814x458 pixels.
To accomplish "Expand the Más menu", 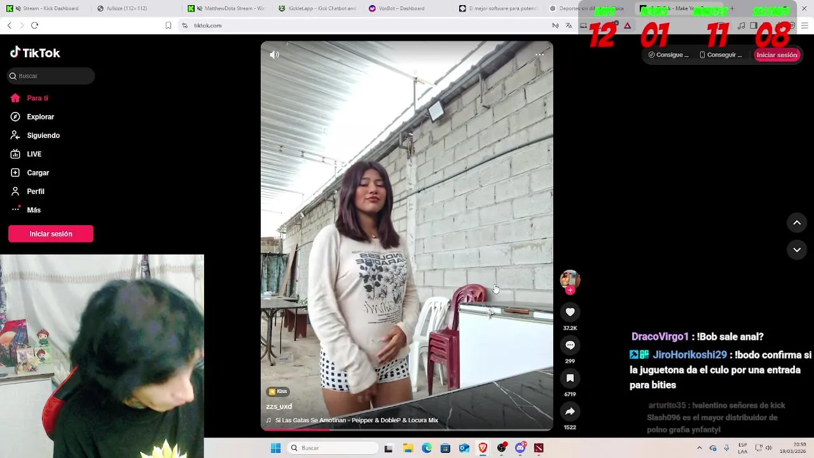I will pos(25,210).
